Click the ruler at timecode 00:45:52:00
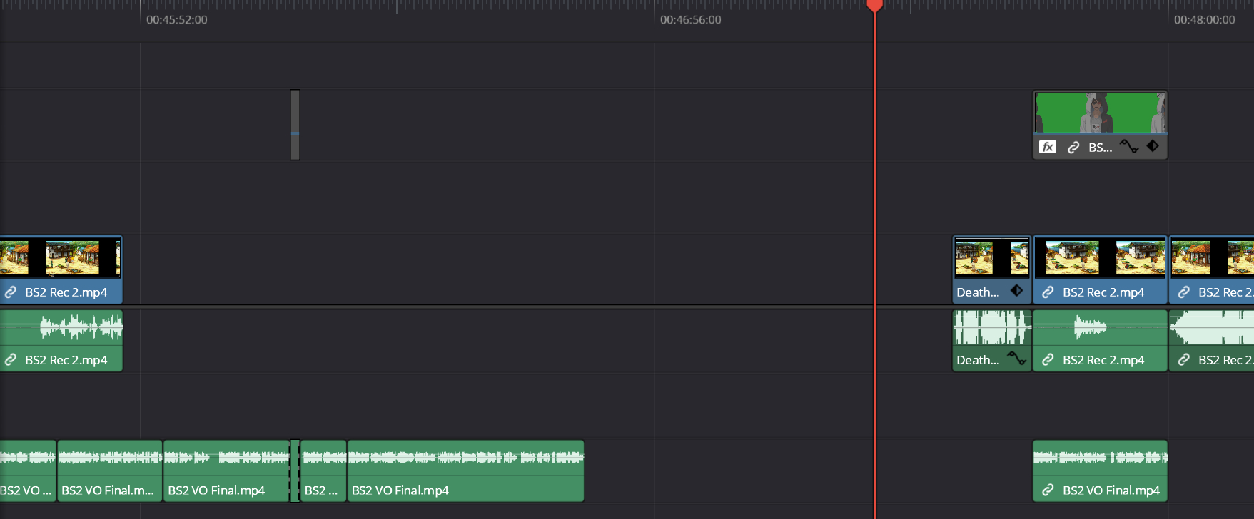This screenshot has height=519, width=1254. click(141, 19)
